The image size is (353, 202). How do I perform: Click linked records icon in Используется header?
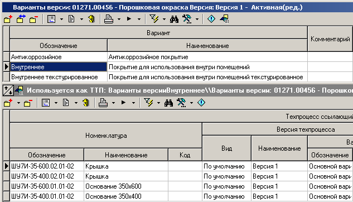(x=20, y=90)
